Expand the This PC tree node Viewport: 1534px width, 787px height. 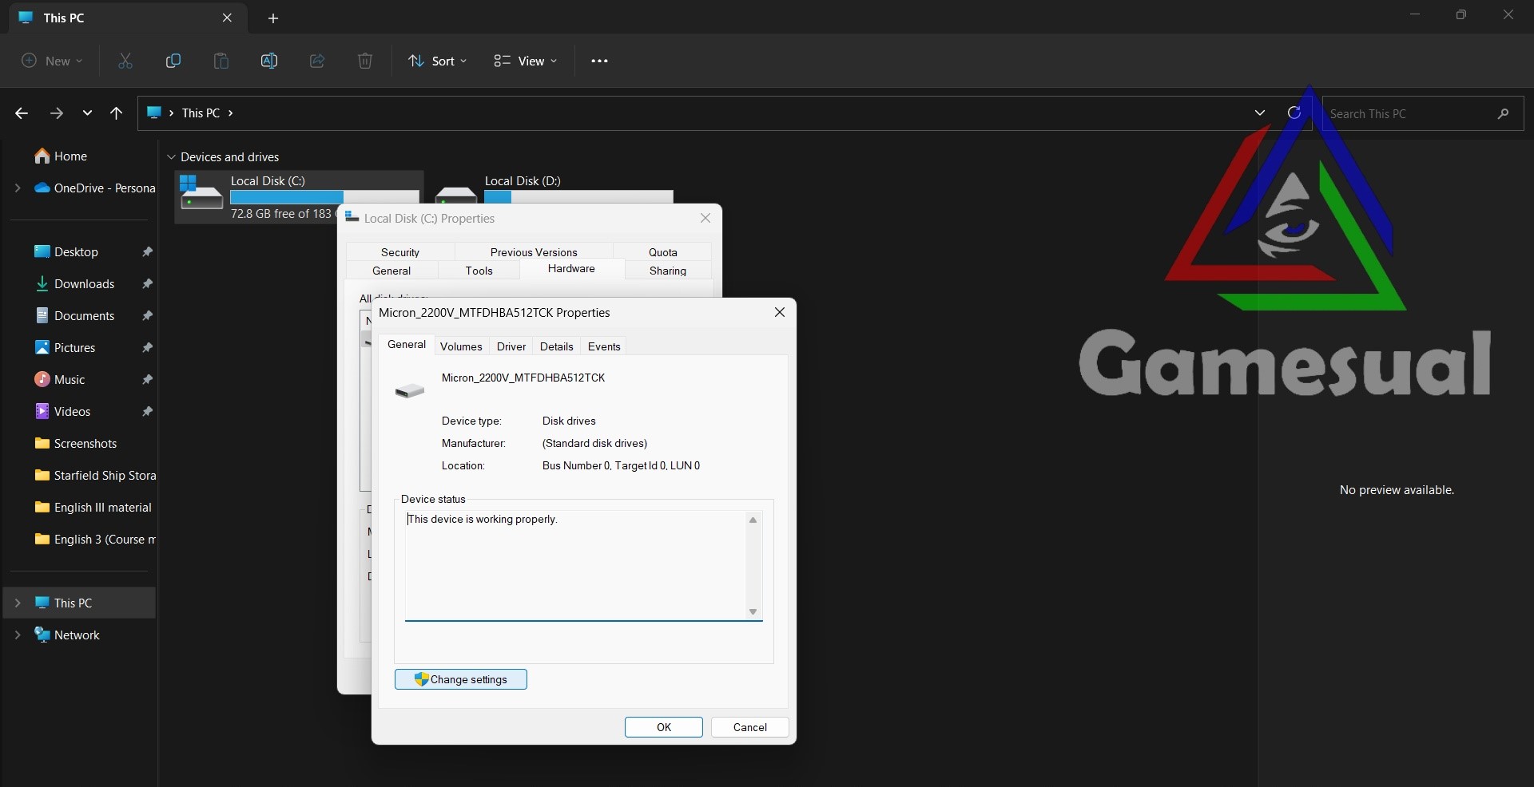[x=18, y=603]
